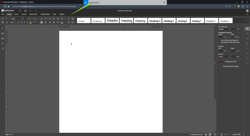The height and width of the screenshot is (136, 250).
Task: Toggle Strikethrough formatting
Action: pyautogui.click(x=21, y=22)
